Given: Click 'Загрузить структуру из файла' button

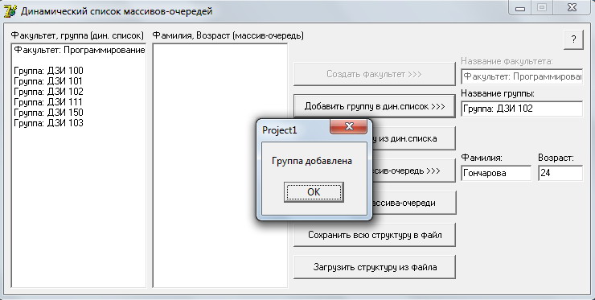Looking at the screenshot, I should [x=375, y=267].
